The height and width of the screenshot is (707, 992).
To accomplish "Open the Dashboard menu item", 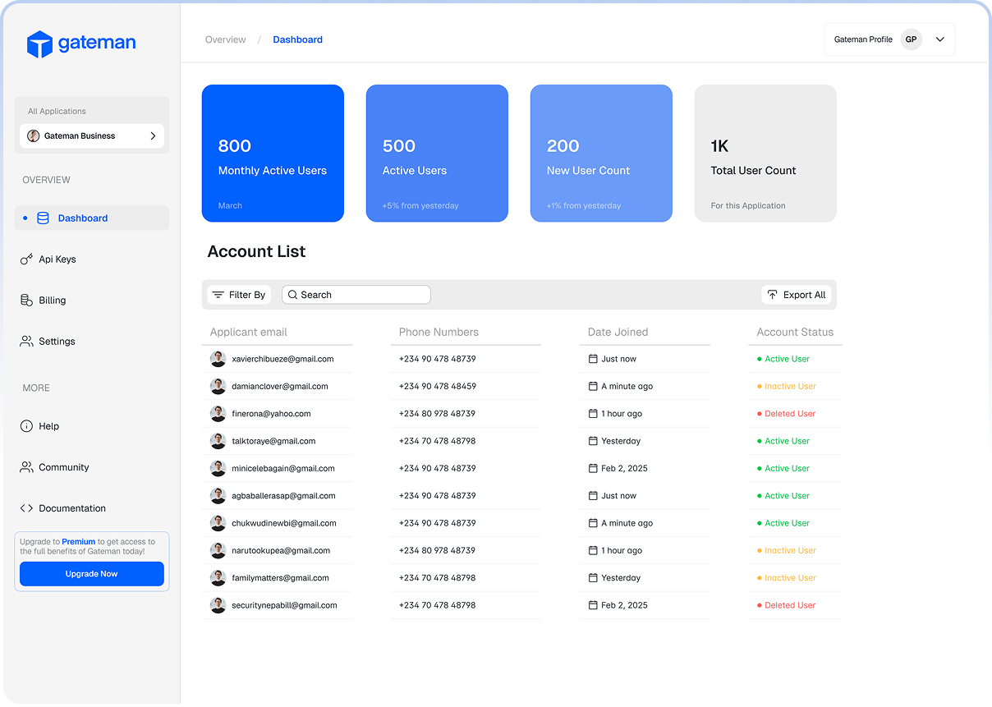I will 92,218.
